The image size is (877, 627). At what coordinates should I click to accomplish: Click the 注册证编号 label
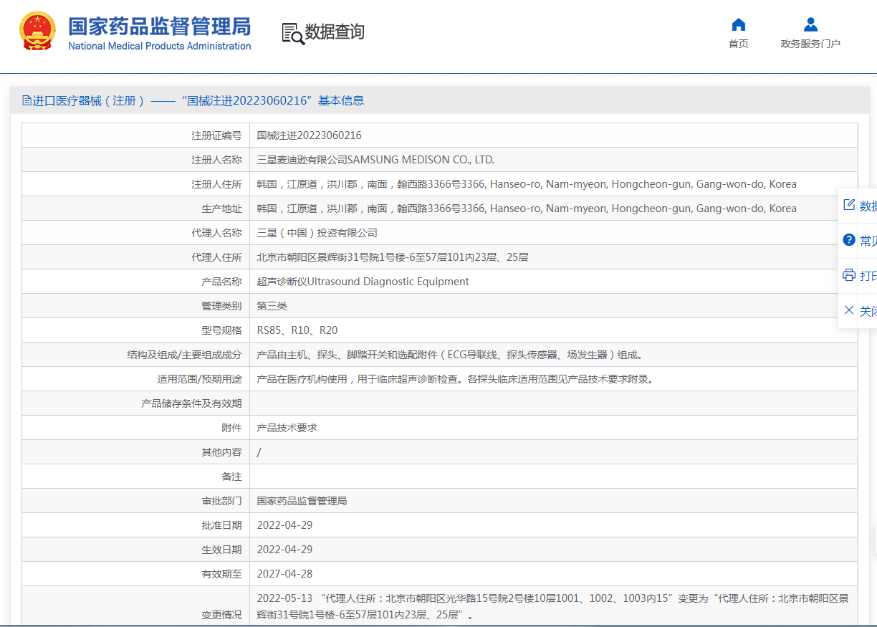point(216,135)
